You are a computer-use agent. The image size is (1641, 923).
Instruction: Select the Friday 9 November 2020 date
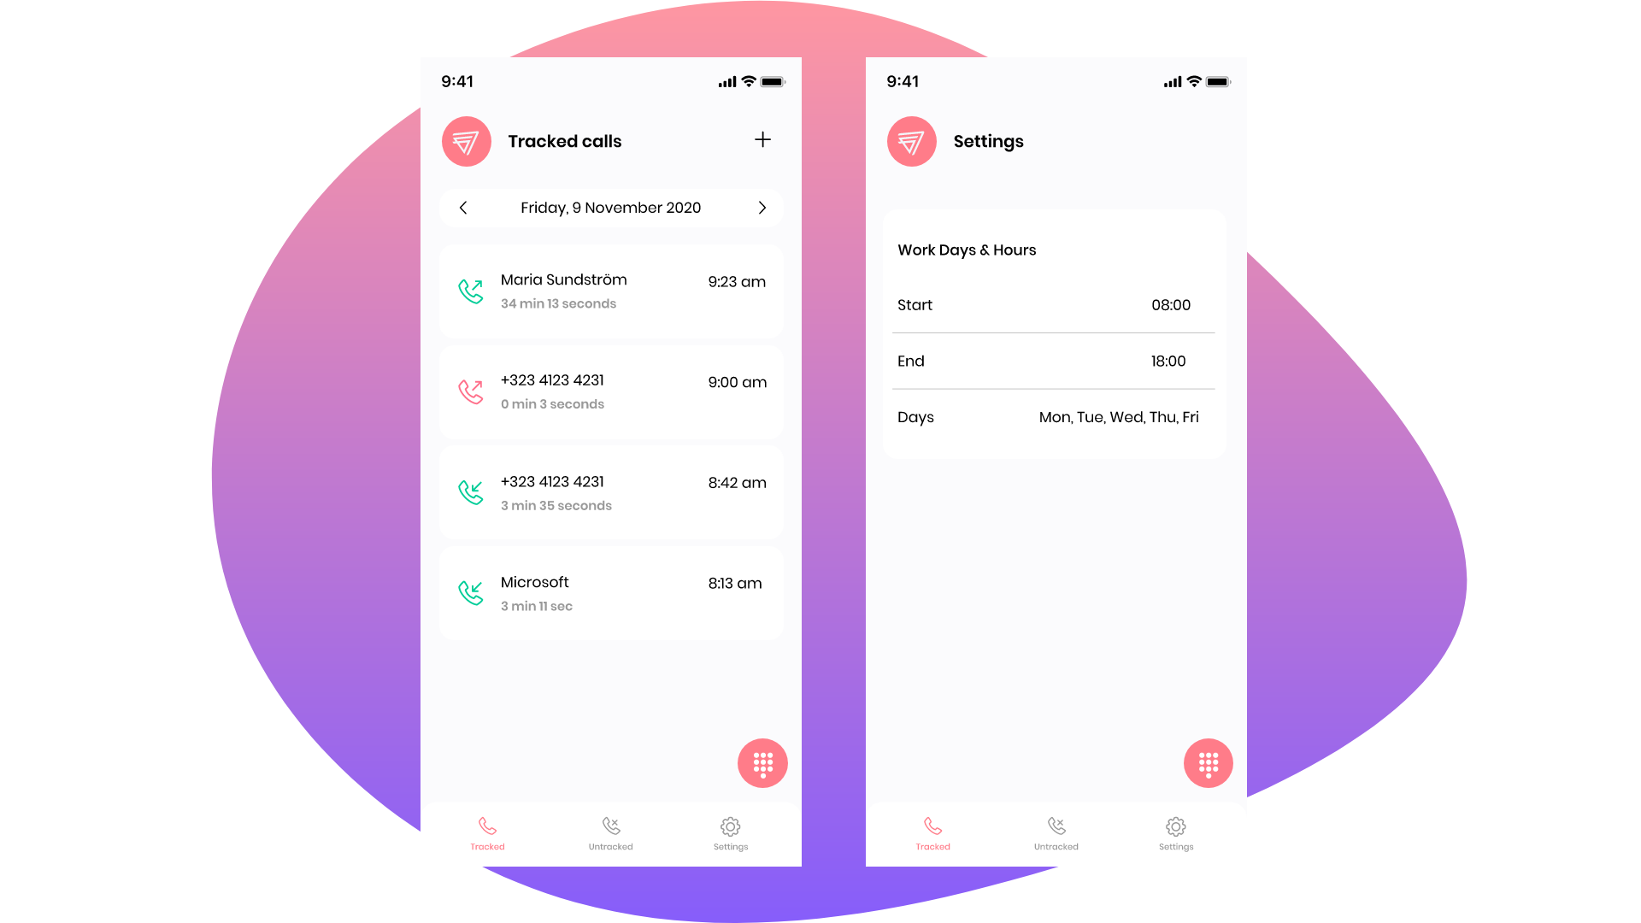[611, 208]
